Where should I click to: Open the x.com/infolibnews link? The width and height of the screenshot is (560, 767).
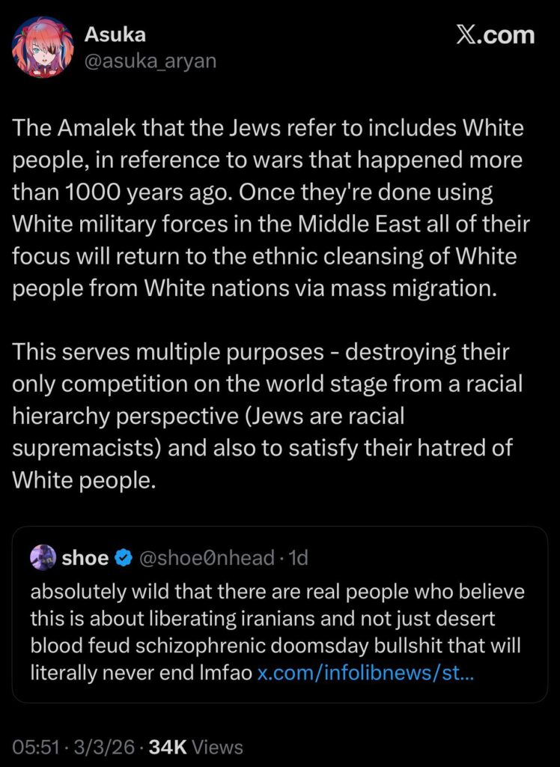365,673
